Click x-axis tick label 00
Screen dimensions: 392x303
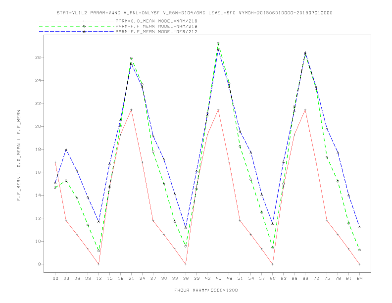click(x=55, y=278)
